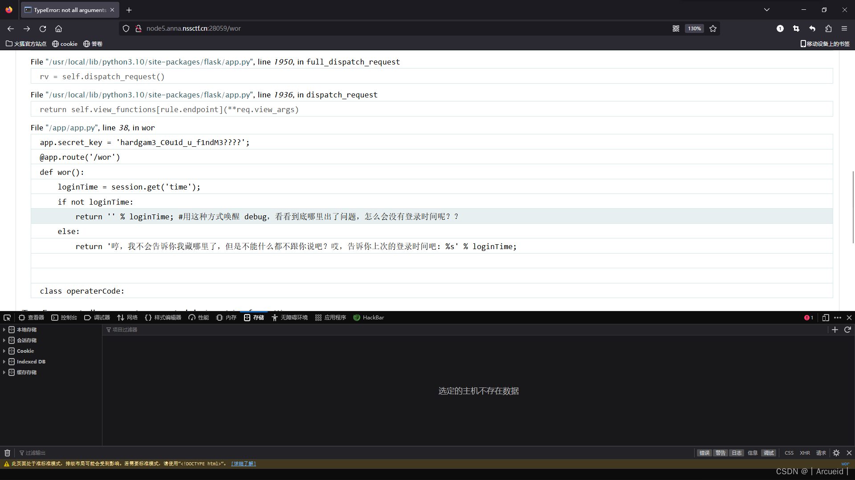Open the 无障碍环境 accessibility tab
Image resolution: width=855 pixels, height=480 pixels.
[289, 318]
